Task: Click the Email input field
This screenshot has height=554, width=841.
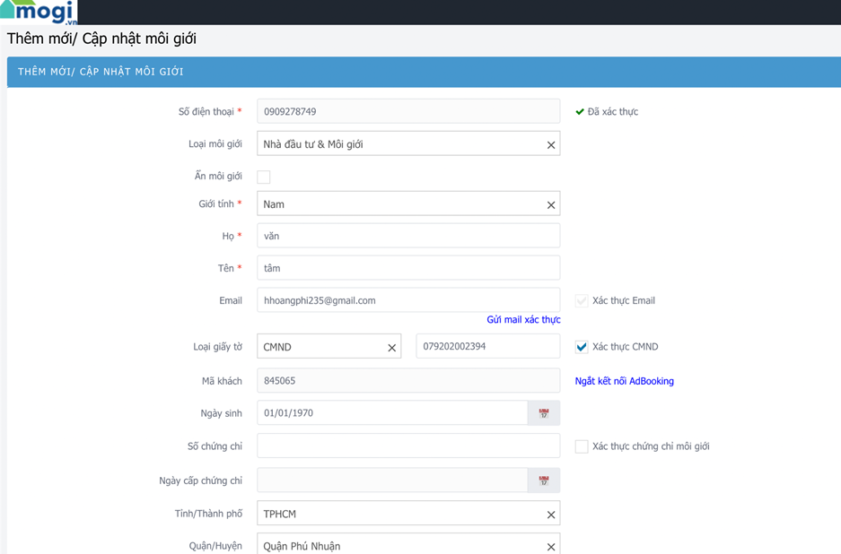Action: (408, 300)
